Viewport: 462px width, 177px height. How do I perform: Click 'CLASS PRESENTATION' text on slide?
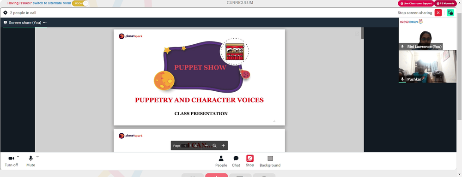(x=201, y=113)
